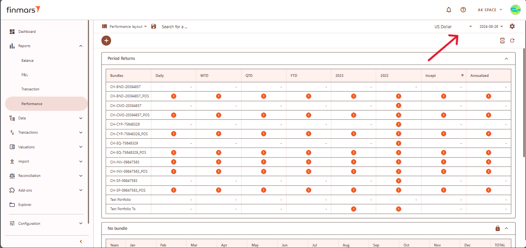Click the round plus add button
526x248 pixels.
click(x=106, y=40)
